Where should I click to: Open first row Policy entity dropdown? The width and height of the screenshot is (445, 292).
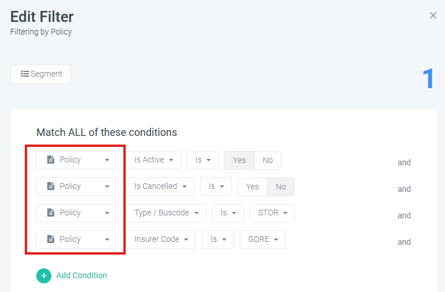coord(77,160)
